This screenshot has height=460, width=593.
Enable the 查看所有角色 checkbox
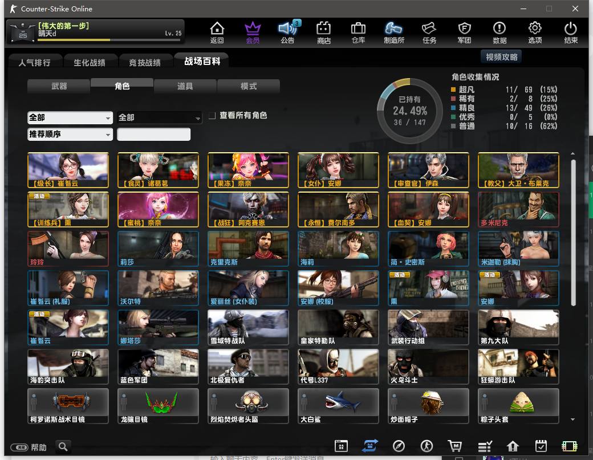coord(212,115)
